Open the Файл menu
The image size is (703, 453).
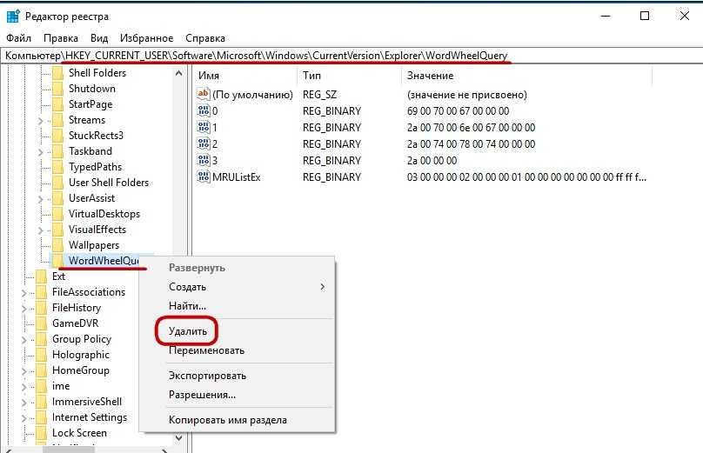click(x=18, y=38)
